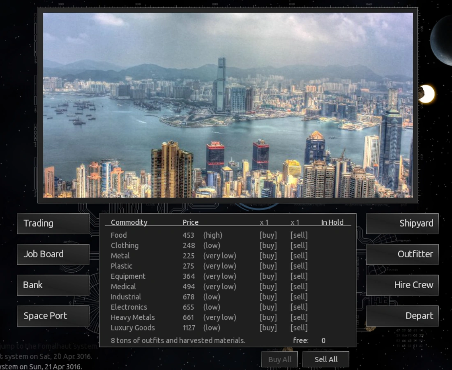Buy one ton of Equipment
Viewport: 452px width, 370px height.
tap(268, 276)
